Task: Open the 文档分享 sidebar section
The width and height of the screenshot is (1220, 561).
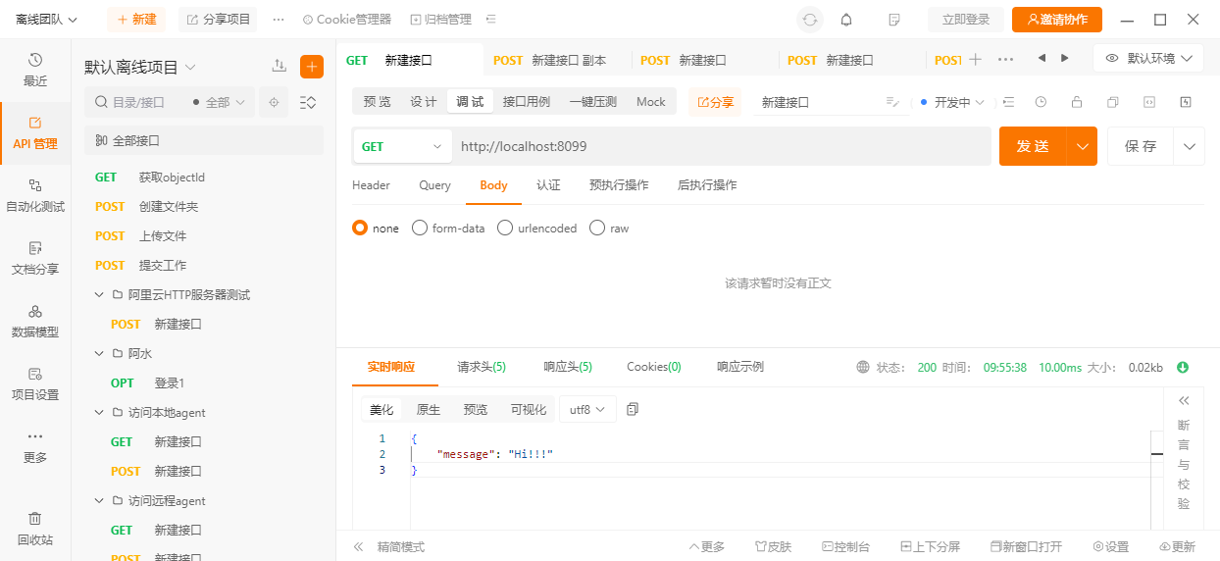Action: [x=35, y=258]
